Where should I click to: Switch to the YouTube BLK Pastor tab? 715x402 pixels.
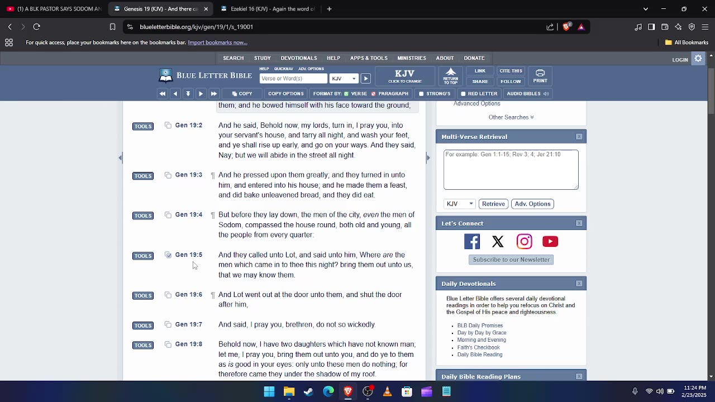[54, 9]
